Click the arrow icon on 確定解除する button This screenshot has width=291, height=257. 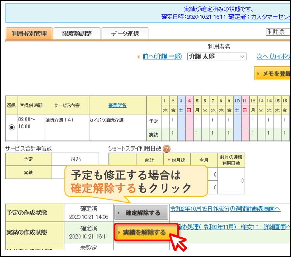pos(119,213)
